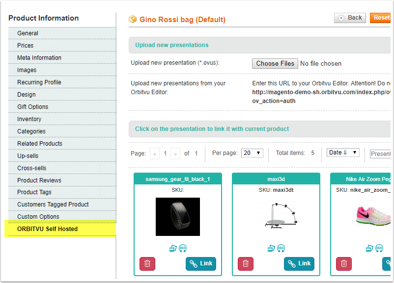
Task: Open the Product Tags tab
Action: [62, 192]
